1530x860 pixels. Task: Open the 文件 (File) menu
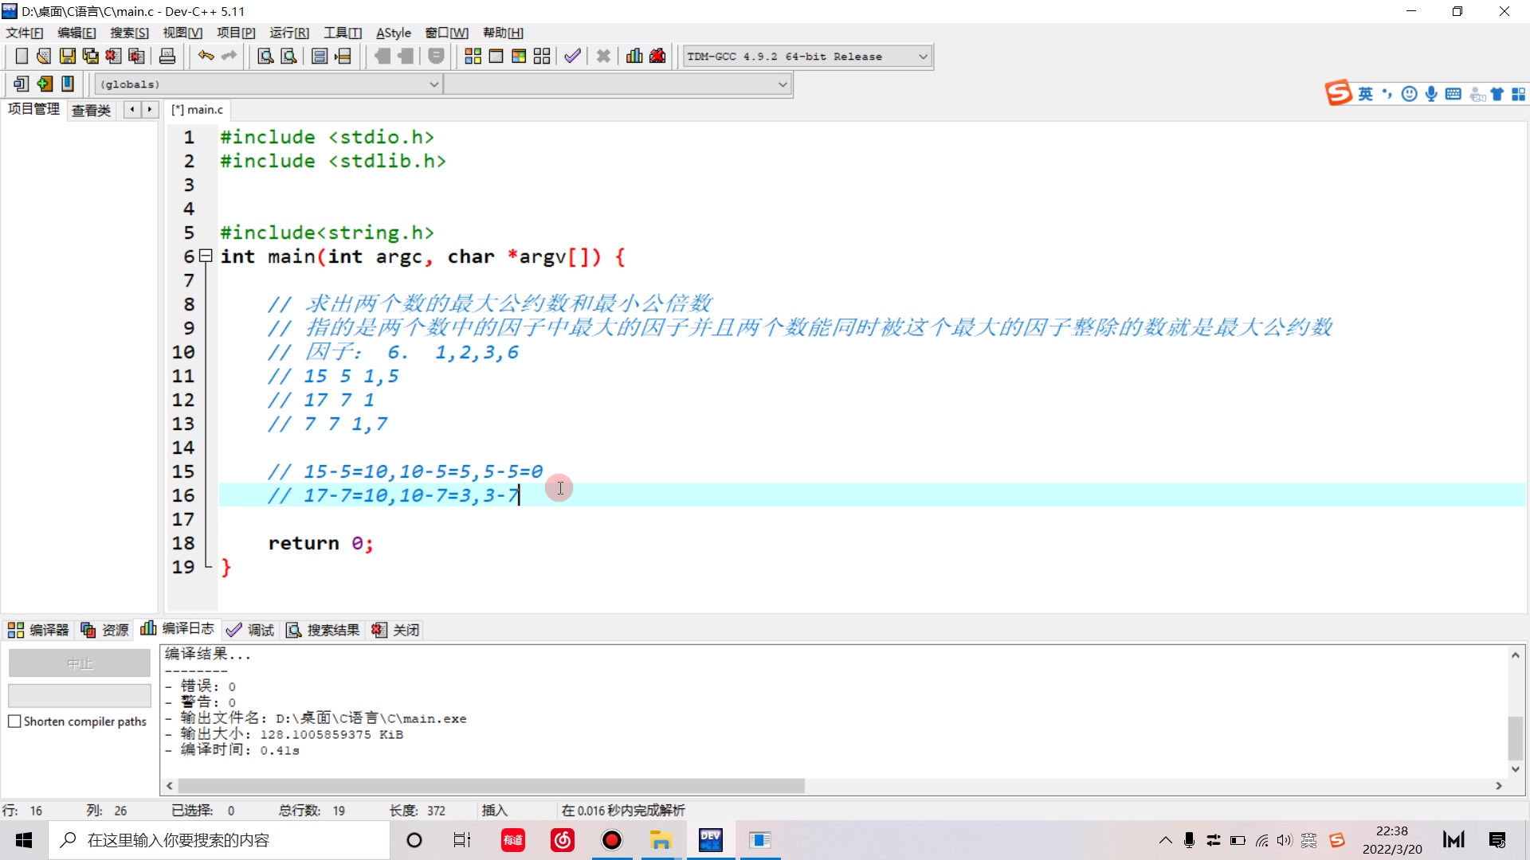[24, 33]
